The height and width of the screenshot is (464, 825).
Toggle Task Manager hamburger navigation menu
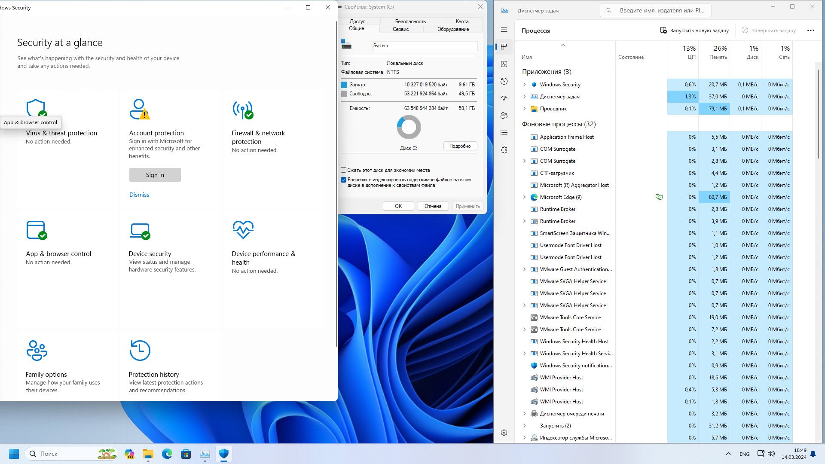(x=504, y=30)
